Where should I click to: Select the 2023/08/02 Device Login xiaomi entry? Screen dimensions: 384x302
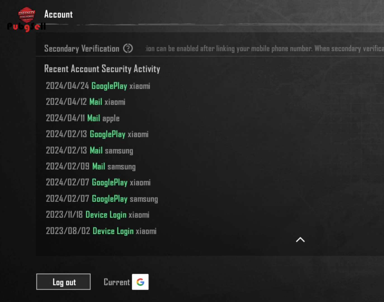tap(101, 231)
